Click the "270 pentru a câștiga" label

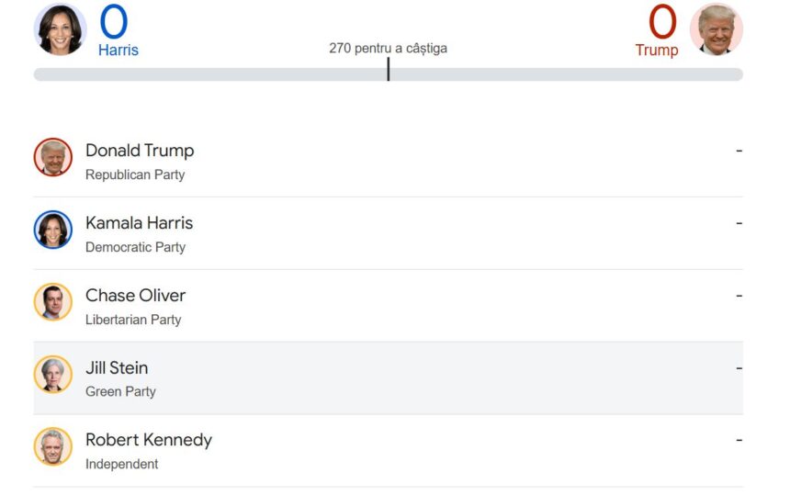tap(388, 48)
